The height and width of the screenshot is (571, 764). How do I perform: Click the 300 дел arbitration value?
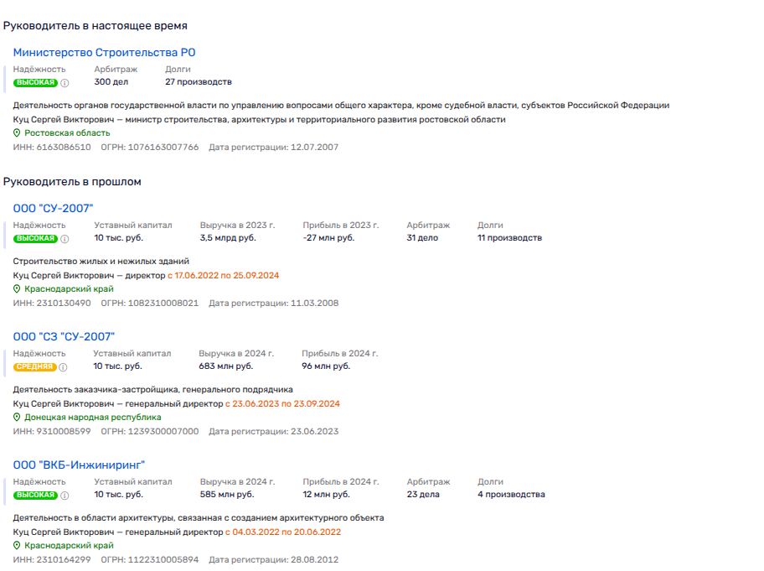[x=111, y=82]
